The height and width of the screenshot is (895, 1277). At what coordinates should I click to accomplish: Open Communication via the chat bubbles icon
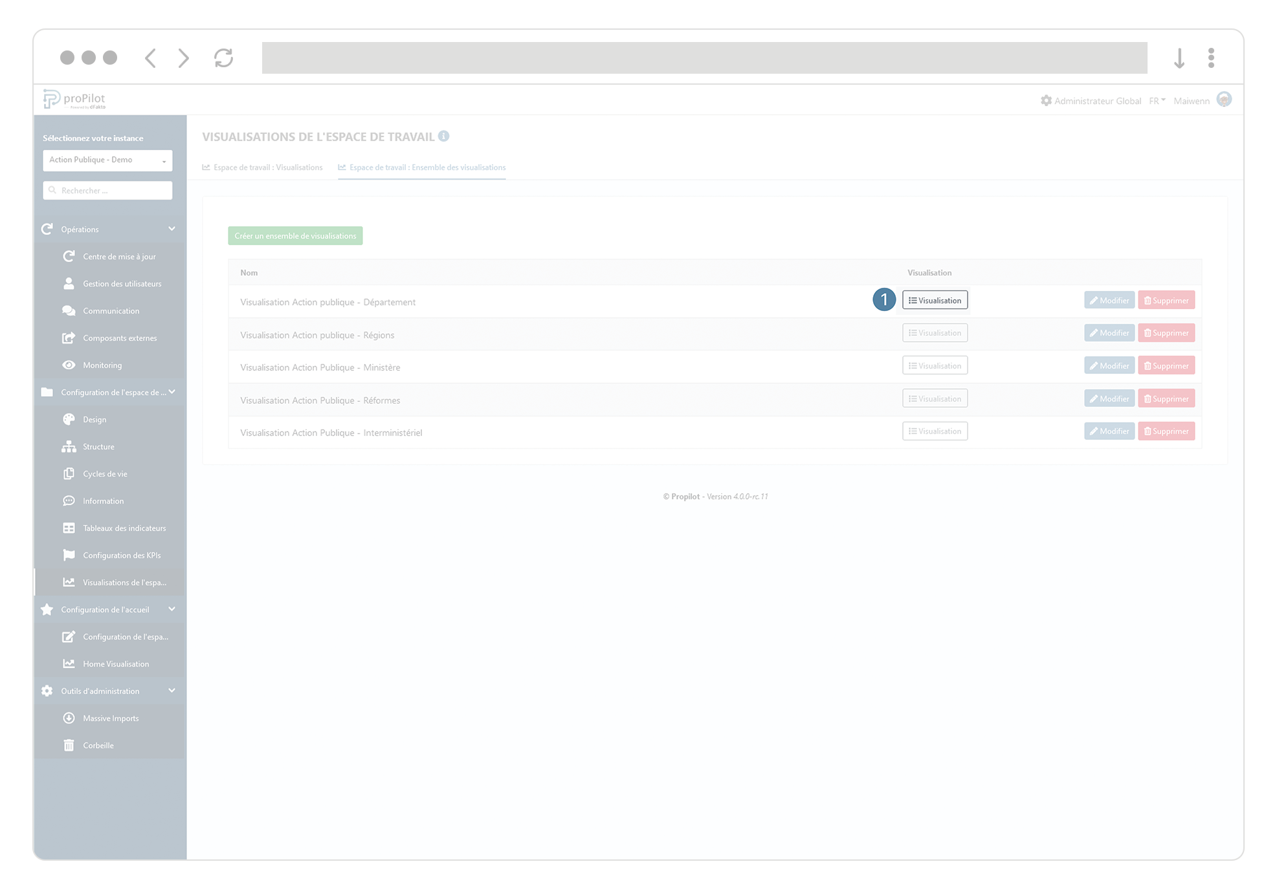click(x=69, y=311)
